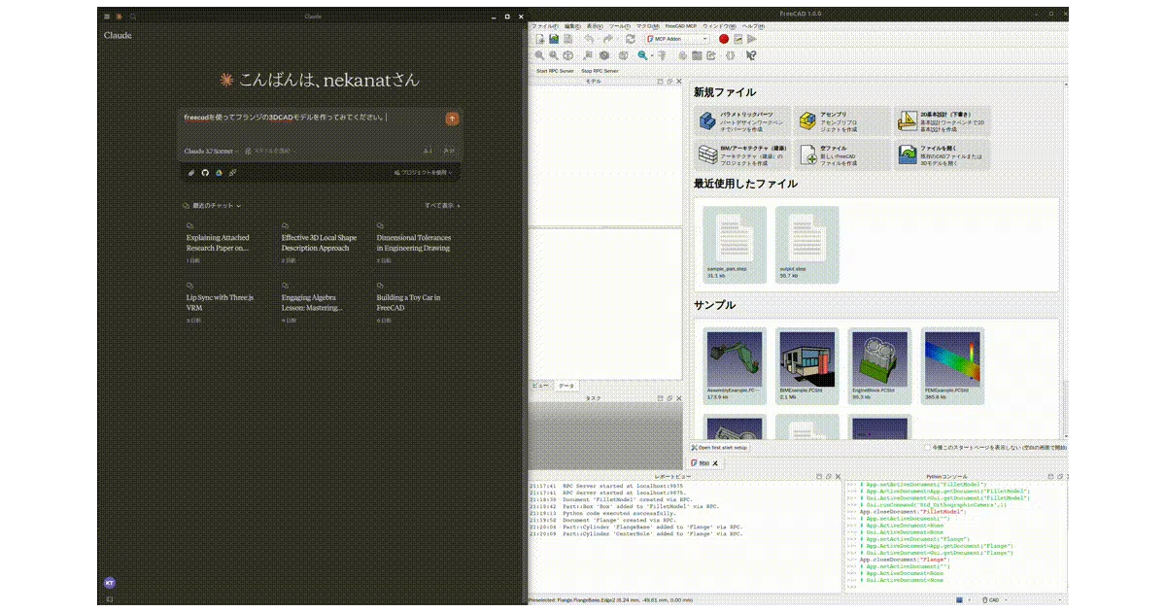Open the use project dropdown in Claude
Image resolution: width=1166 pixels, height=612 pixels.
(x=424, y=172)
